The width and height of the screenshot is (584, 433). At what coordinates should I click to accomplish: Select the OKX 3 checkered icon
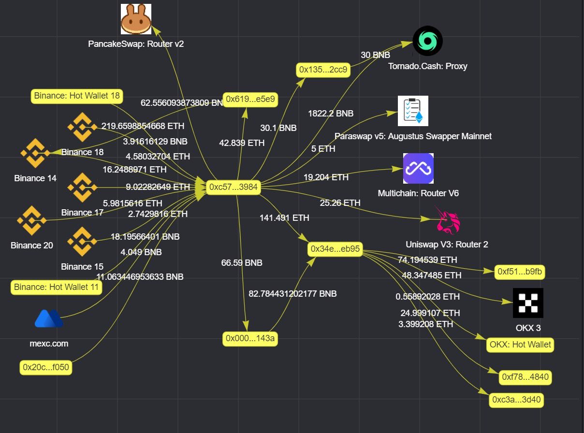528,303
